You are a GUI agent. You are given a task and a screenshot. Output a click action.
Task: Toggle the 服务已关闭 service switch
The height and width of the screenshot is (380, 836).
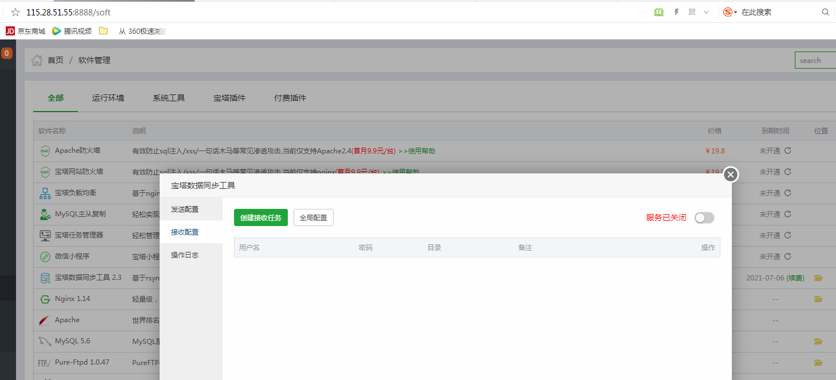[x=704, y=217]
